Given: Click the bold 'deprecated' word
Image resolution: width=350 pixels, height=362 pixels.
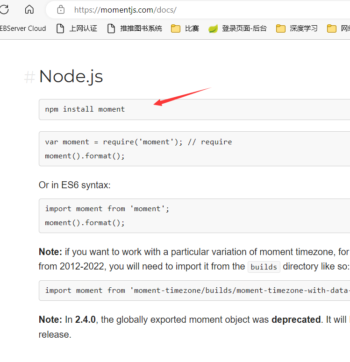Looking at the screenshot, I should pos(296,320).
